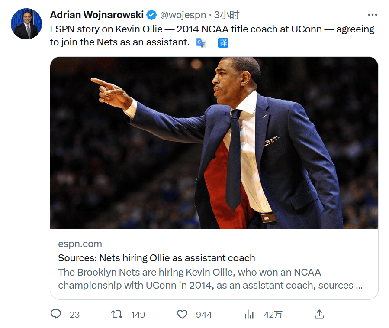Open the 'Sources: Nets hiring Ollie' headline

tap(157, 258)
